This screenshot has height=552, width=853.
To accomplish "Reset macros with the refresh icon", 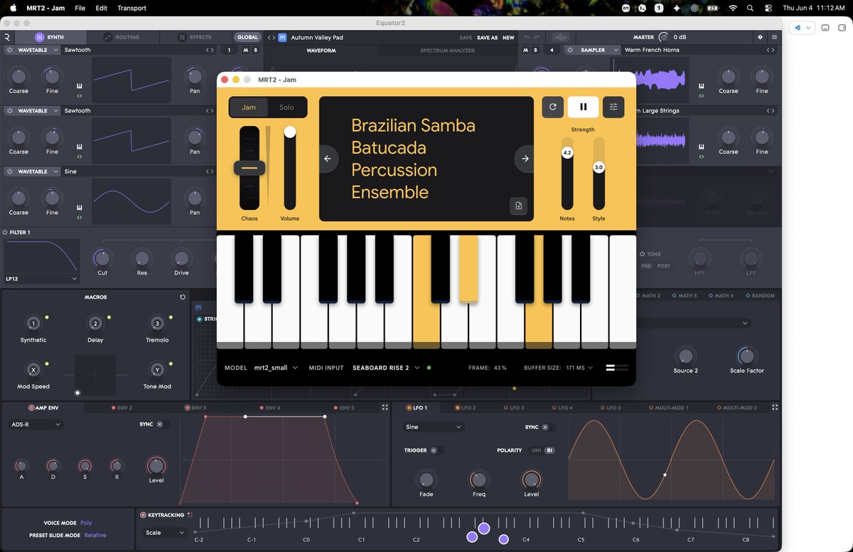I will [x=183, y=297].
